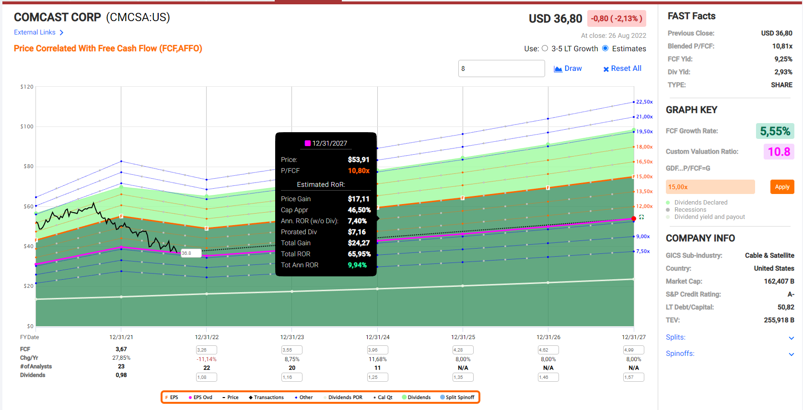Toggle the Split Spinoff legend marker

[x=442, y=398]
